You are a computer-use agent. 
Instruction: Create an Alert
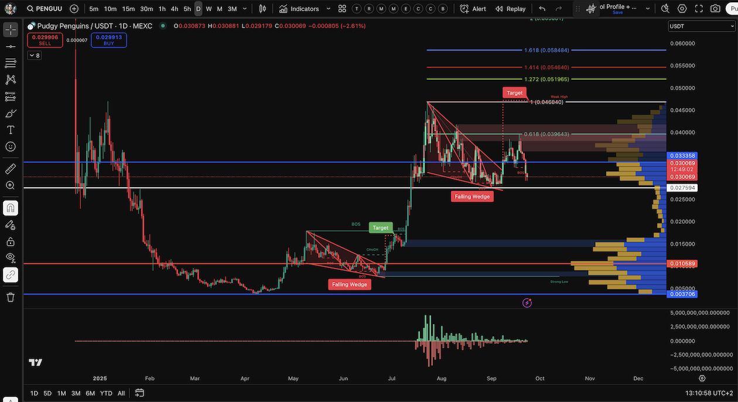[x=473, y=9]
